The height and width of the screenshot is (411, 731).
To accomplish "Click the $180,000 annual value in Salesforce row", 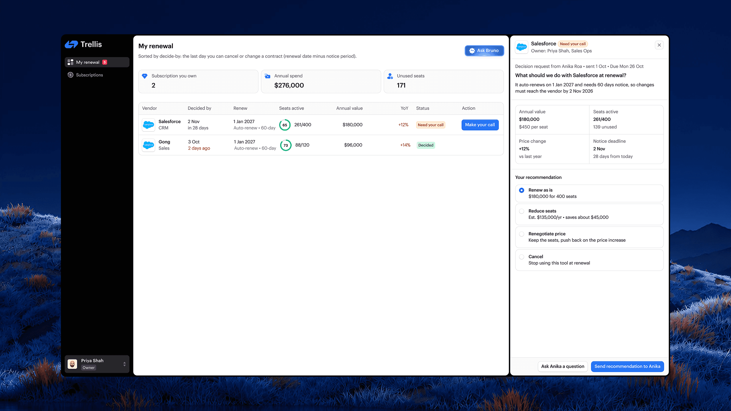I will point(353,125).
